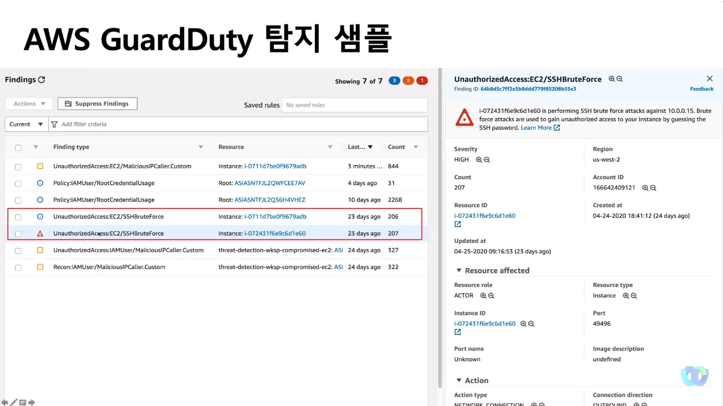This screenshot has width=723, height=406.
Task: Zoom out filter on finding title SSHBruteForce
Action: (x=619, y=79)
